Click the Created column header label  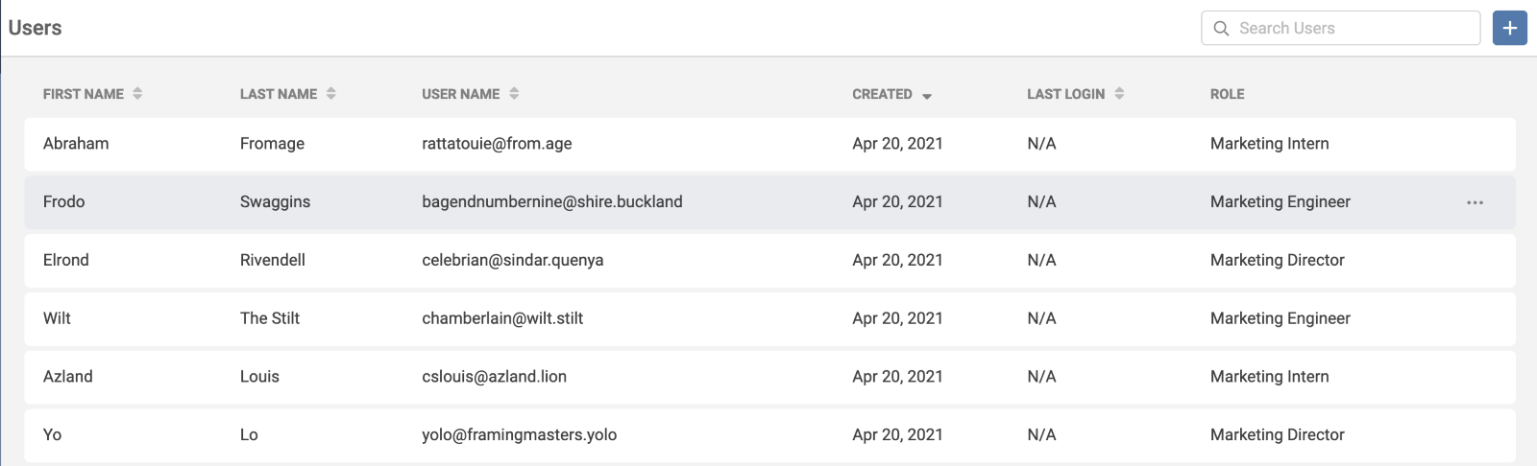(882, 94)
